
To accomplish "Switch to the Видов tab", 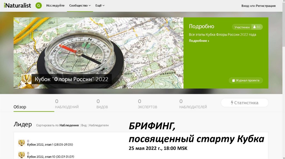I will pos(102,104).
